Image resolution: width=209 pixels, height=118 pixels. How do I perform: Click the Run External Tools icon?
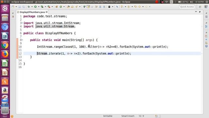pyautogui.click(x=49, y=7)
